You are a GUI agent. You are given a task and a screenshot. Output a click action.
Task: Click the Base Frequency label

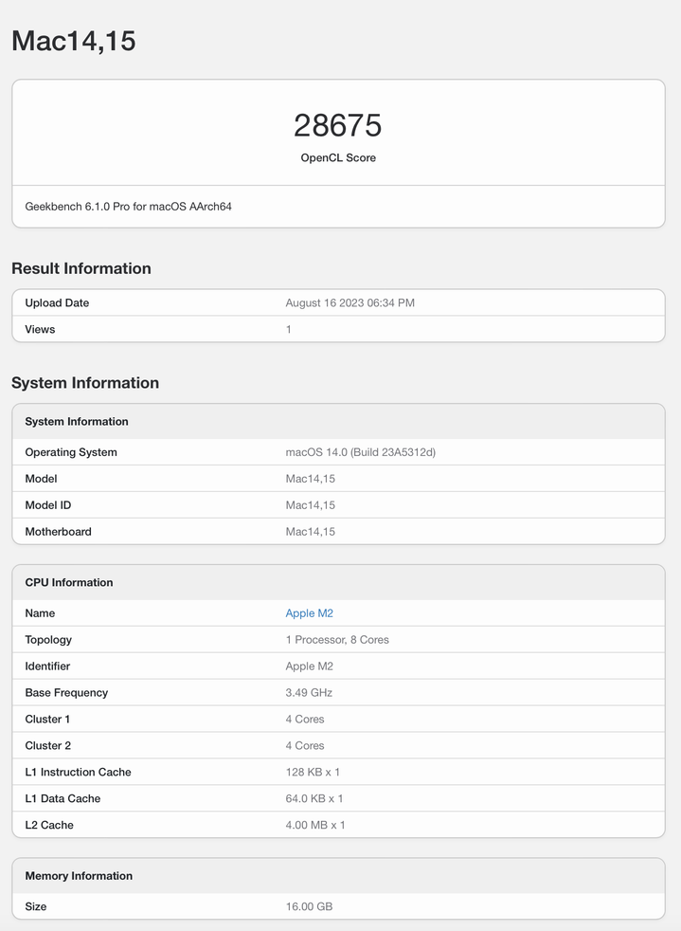66,693
